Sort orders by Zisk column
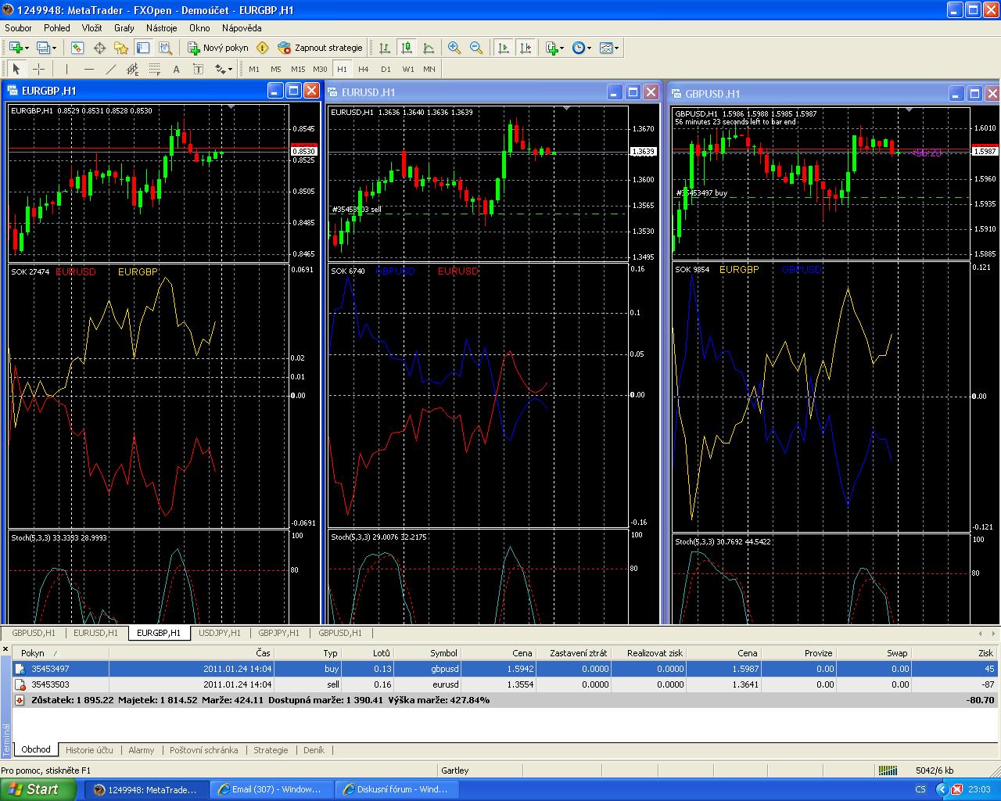Viewport: 1001px width, 801px height. coord(956,653)
